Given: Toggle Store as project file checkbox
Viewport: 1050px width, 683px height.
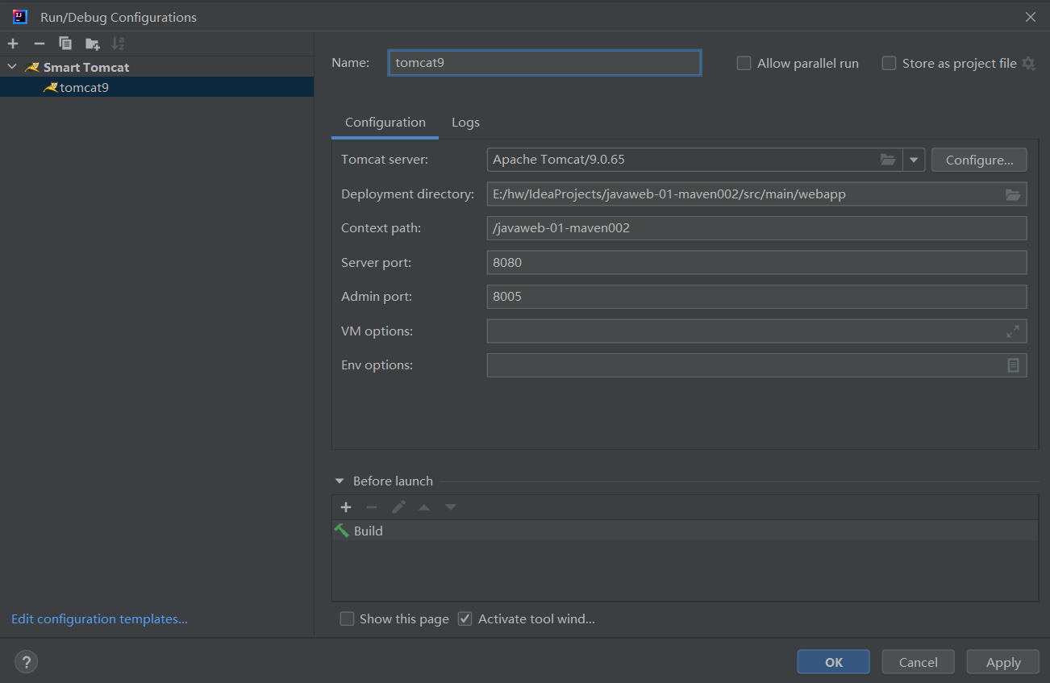Looking at the screenshot, I should 890,64.
